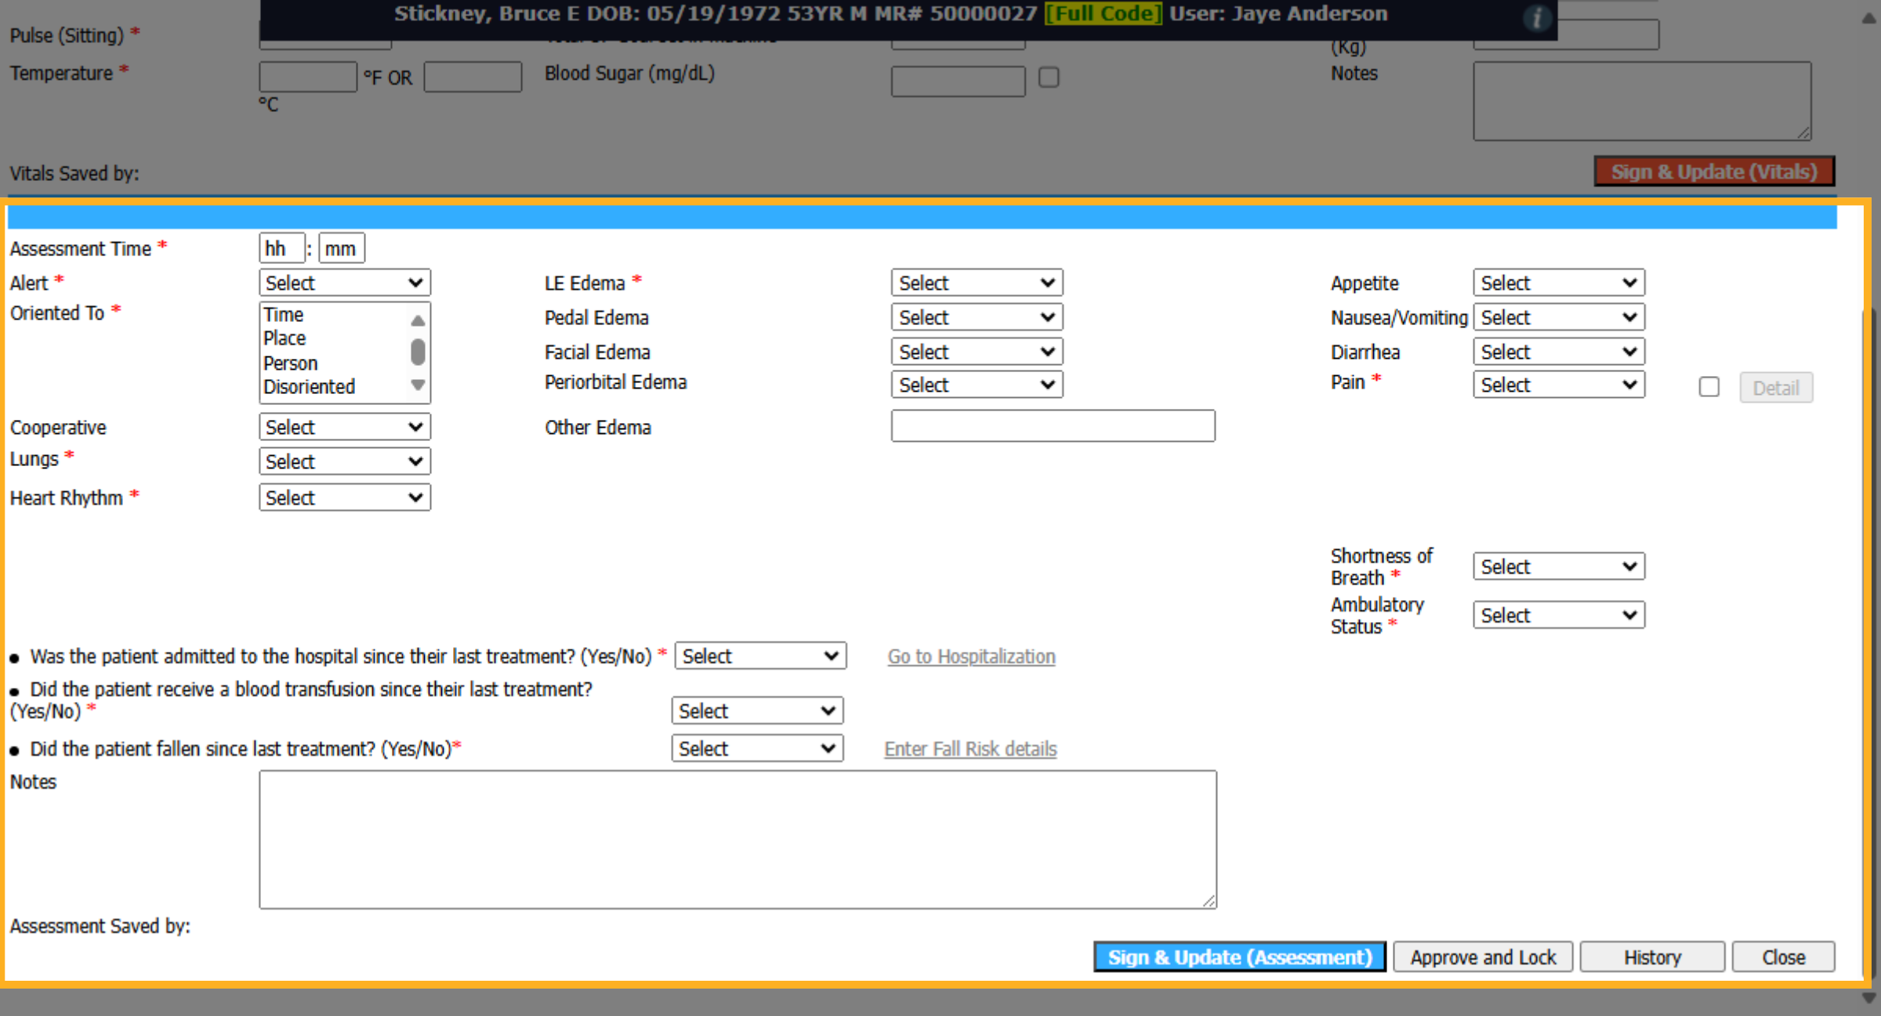Open the blood transfusion Yes/No dropdown
The image size is (1881, 1016).
[757, 710]
